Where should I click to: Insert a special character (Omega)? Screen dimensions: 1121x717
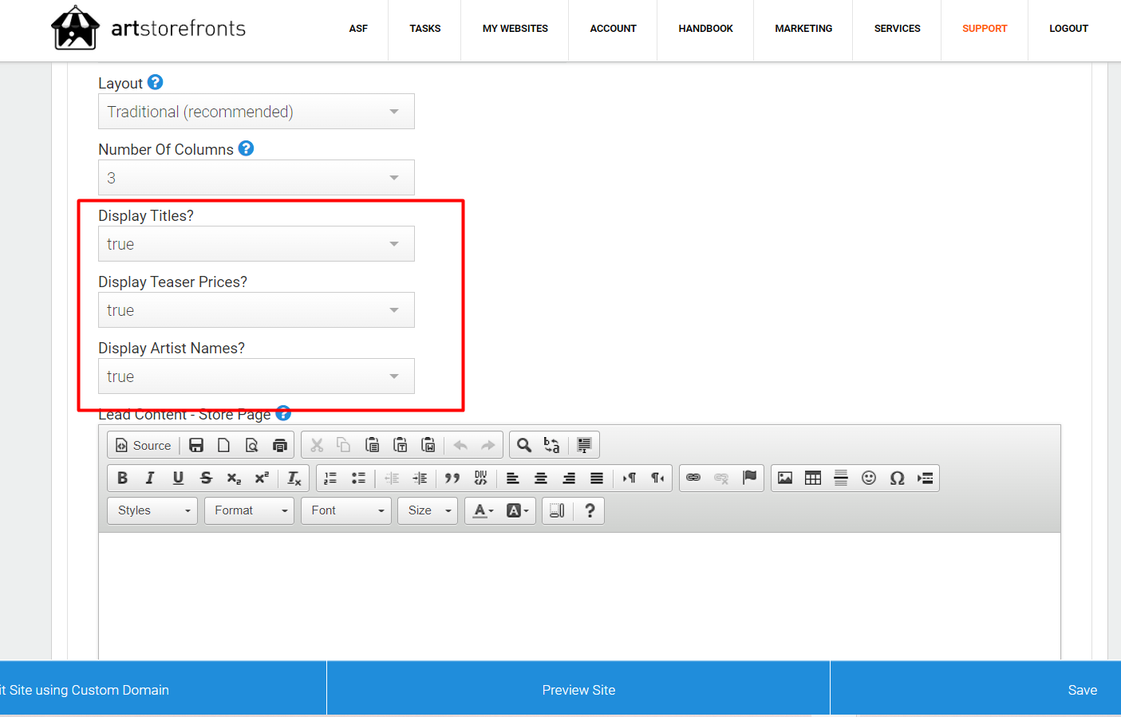point(897,478)
